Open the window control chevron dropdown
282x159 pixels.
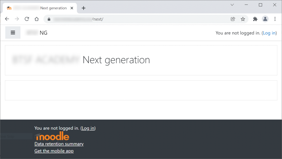click(x=232, y=5)
